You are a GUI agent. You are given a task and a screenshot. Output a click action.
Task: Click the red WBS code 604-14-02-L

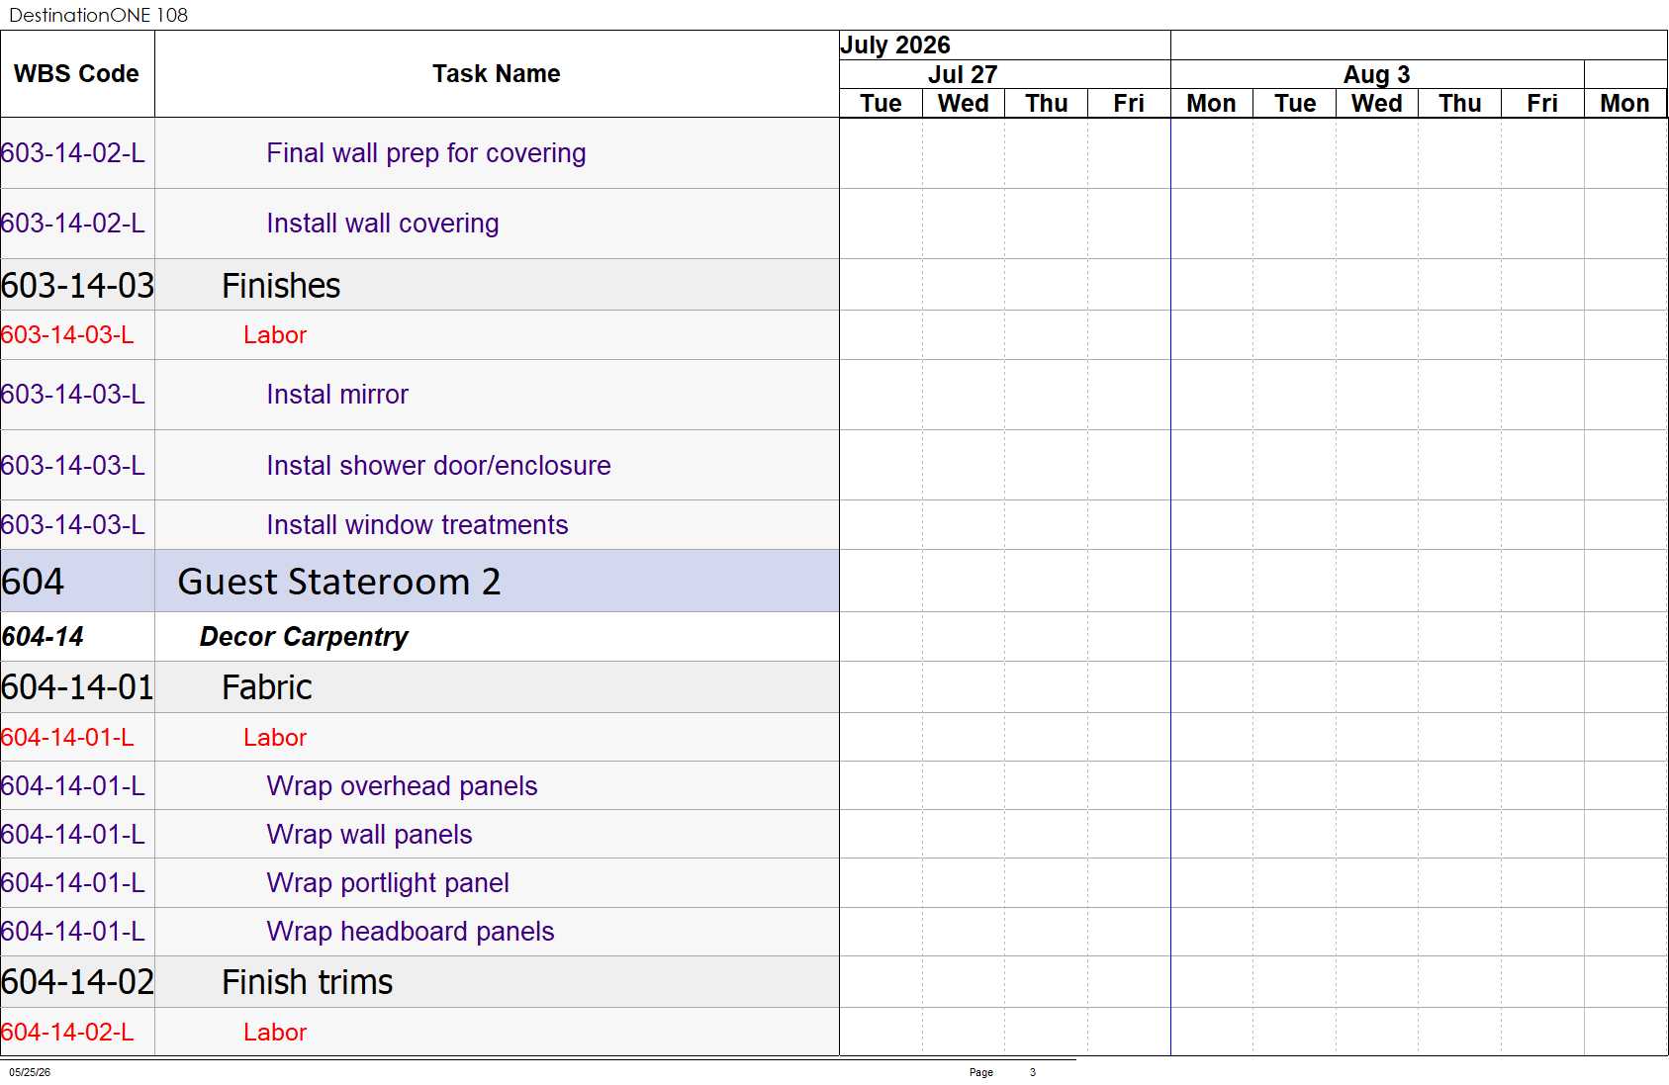67,1033
